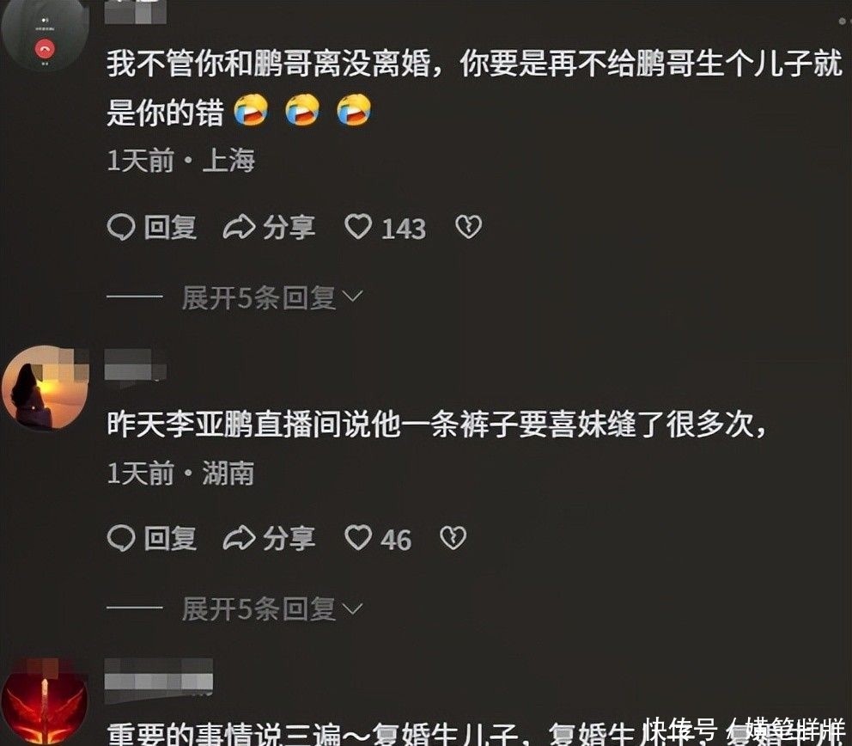Like the Shanghai comment with 143 likes

point(359,227)
